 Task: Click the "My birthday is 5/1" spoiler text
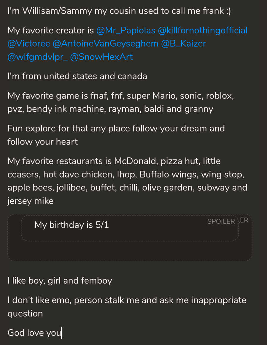pos(71,225)
